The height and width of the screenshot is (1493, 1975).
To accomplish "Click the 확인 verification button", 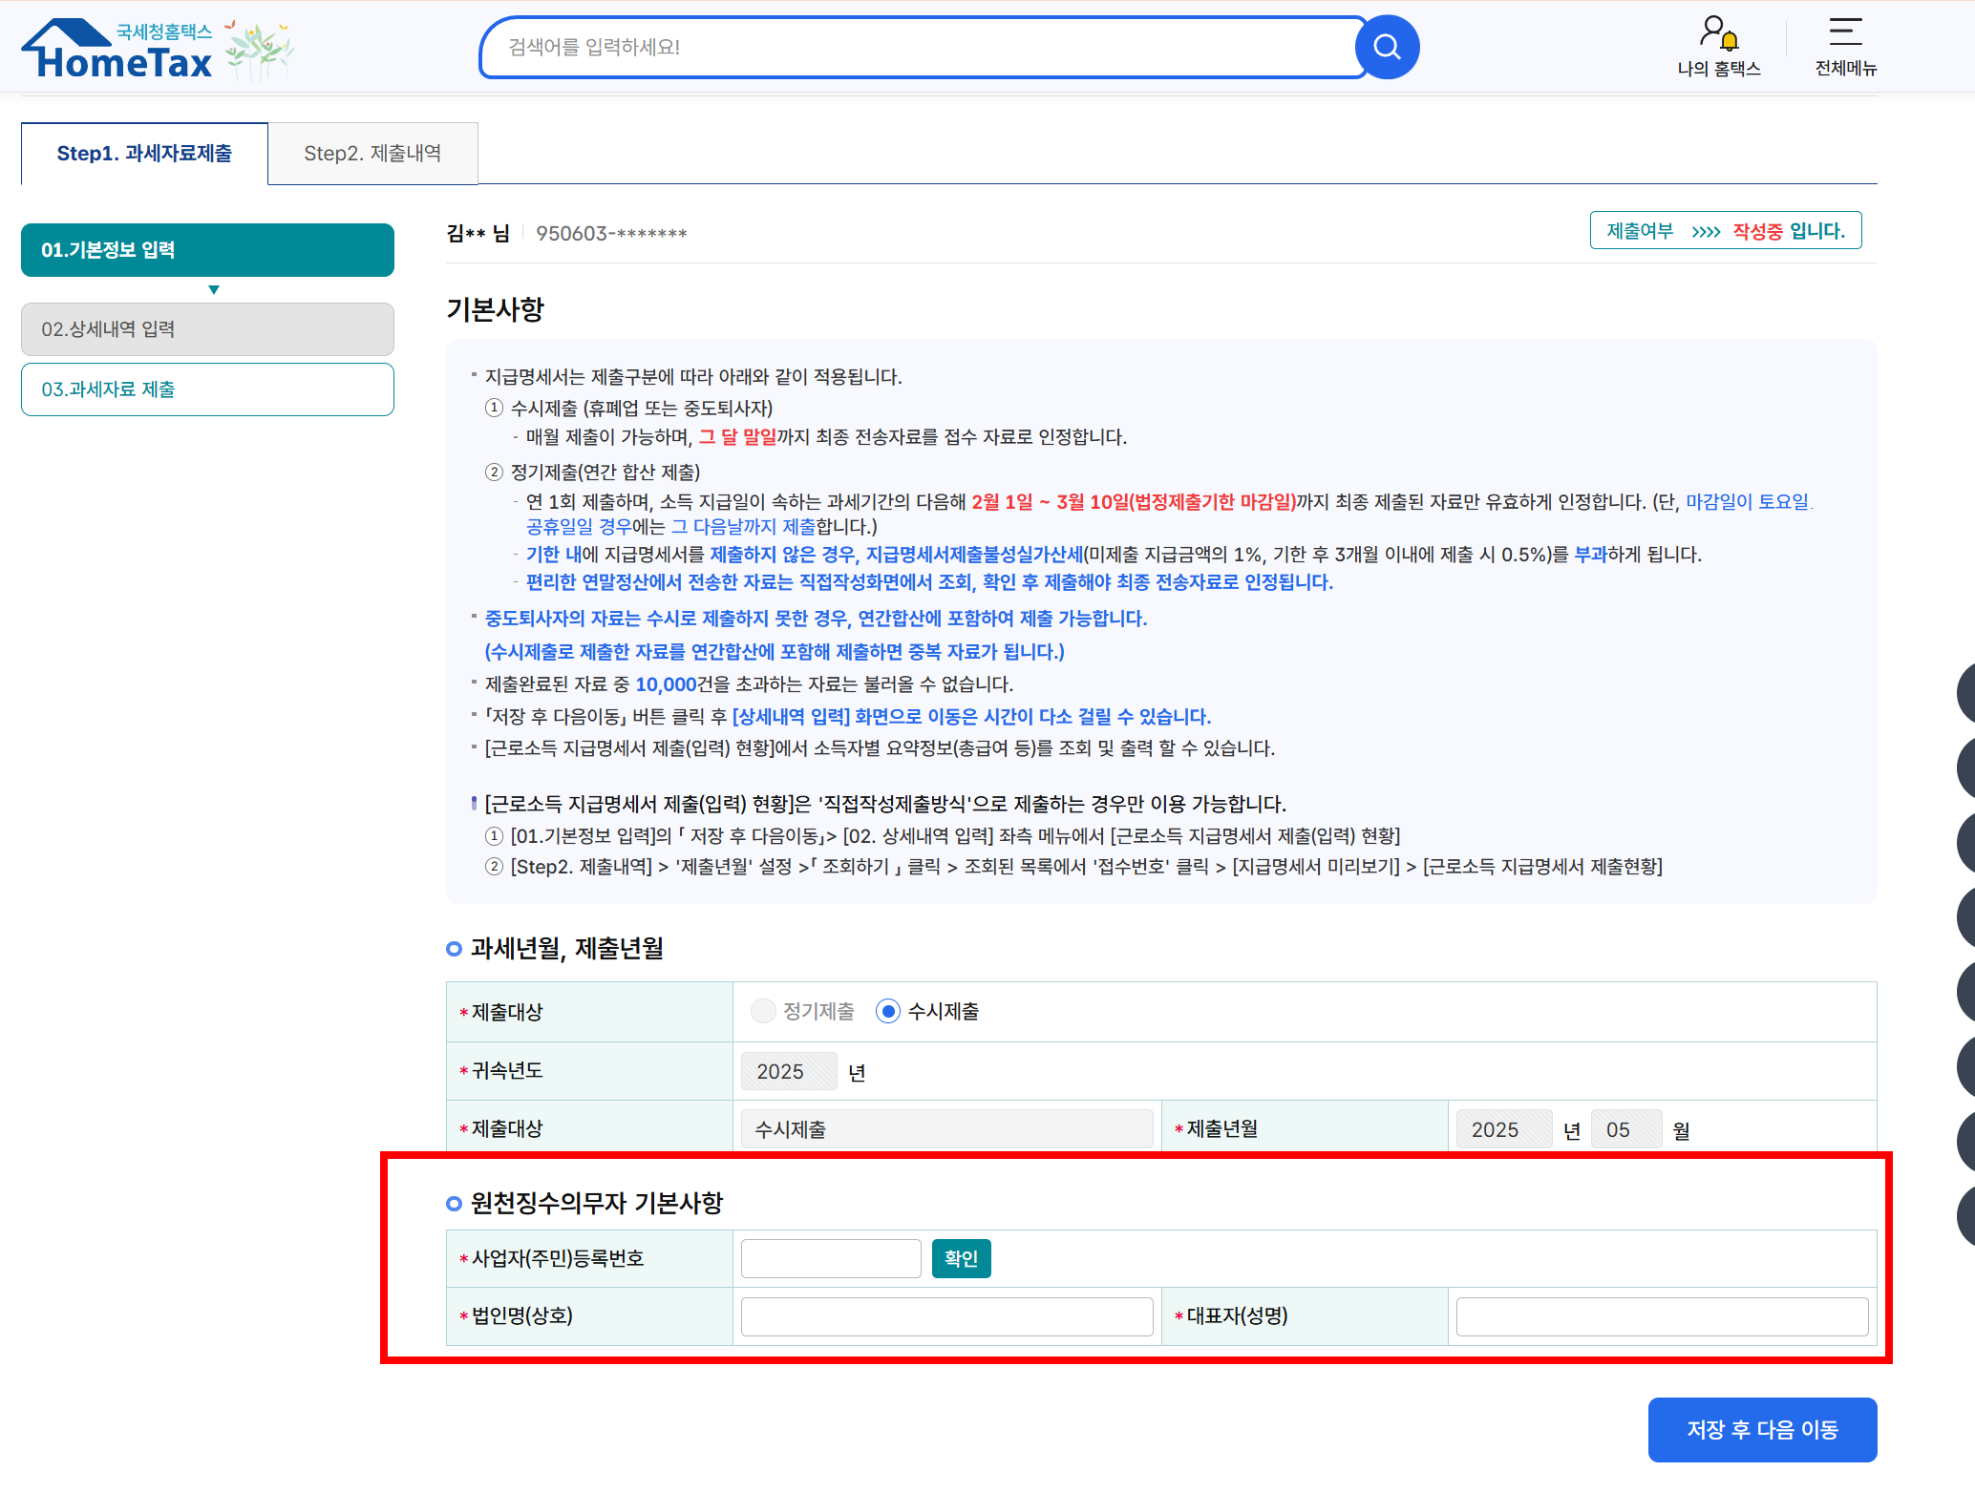I will [961, 1258].
